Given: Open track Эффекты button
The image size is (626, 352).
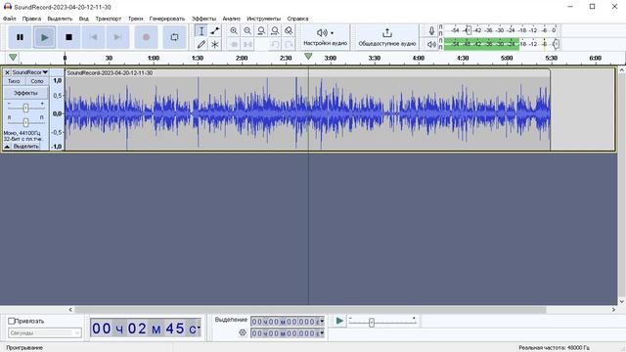Looking at the screenshot, I should (x=25, y=93).
